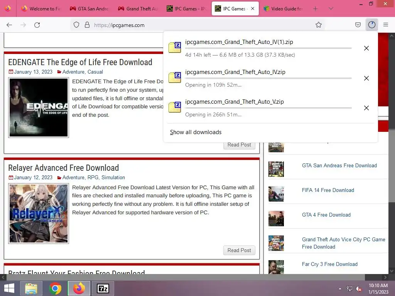Switch to Video Guide tab
395x296 pixels.
point(283,8)
